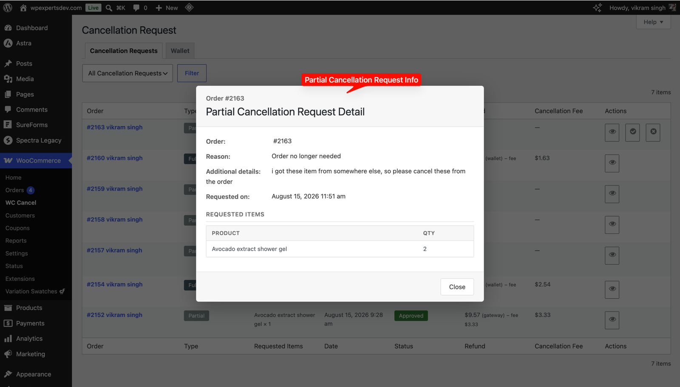The width and height of the screenshot is (680, 387).
Task: Open the Extensions submenu item
Action: coord(20,279)
